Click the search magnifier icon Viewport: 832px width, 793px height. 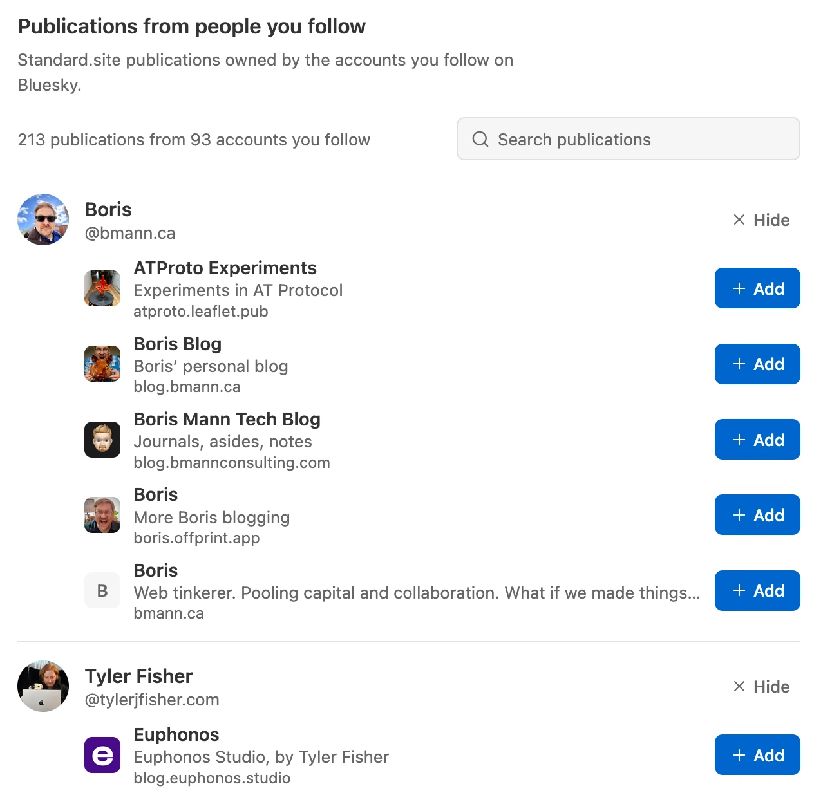click(480, 139)
